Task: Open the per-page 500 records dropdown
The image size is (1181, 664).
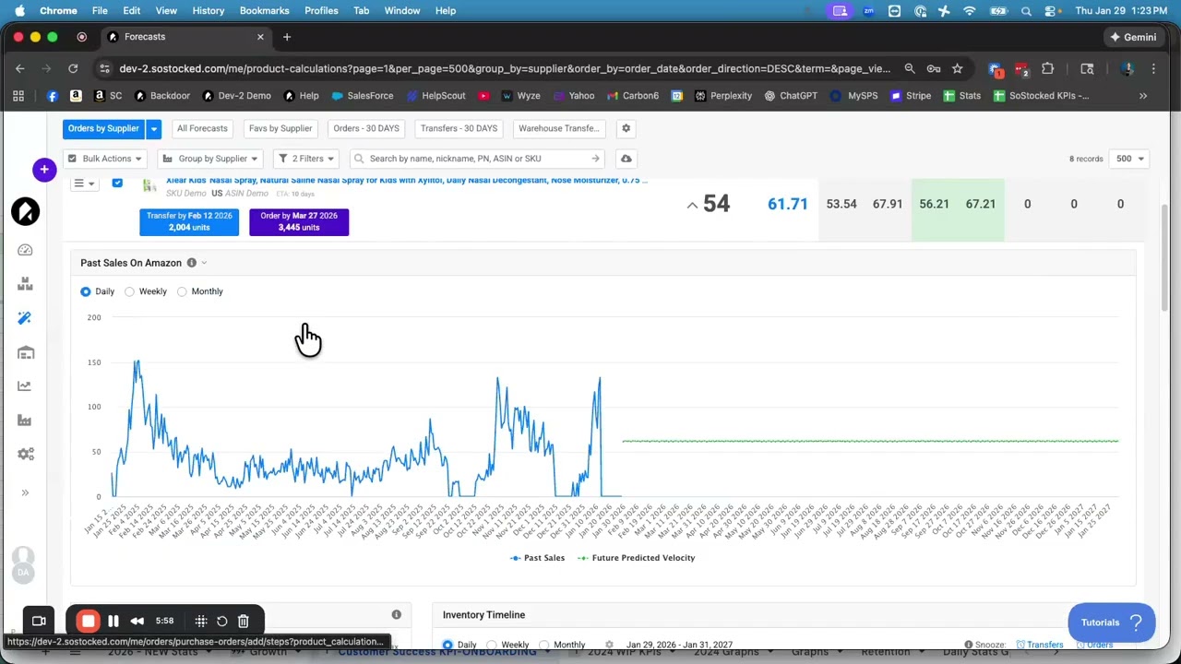Action: (1129, 159)
